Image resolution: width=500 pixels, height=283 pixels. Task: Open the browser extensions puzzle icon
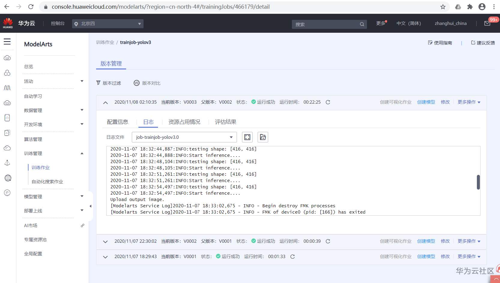coord(470,7)
